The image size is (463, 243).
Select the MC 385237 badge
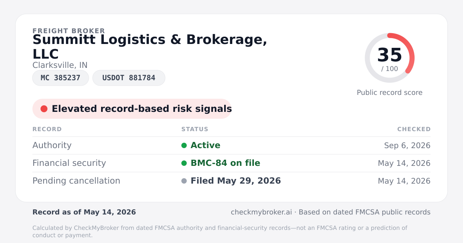click(61, 78)
